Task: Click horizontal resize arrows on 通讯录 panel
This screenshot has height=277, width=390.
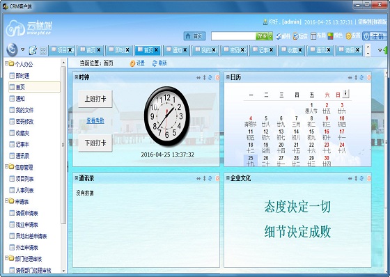Action: [198, 178]
